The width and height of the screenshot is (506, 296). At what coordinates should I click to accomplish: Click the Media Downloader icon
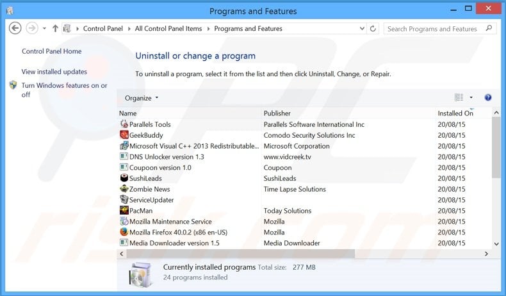click(124, 242)
